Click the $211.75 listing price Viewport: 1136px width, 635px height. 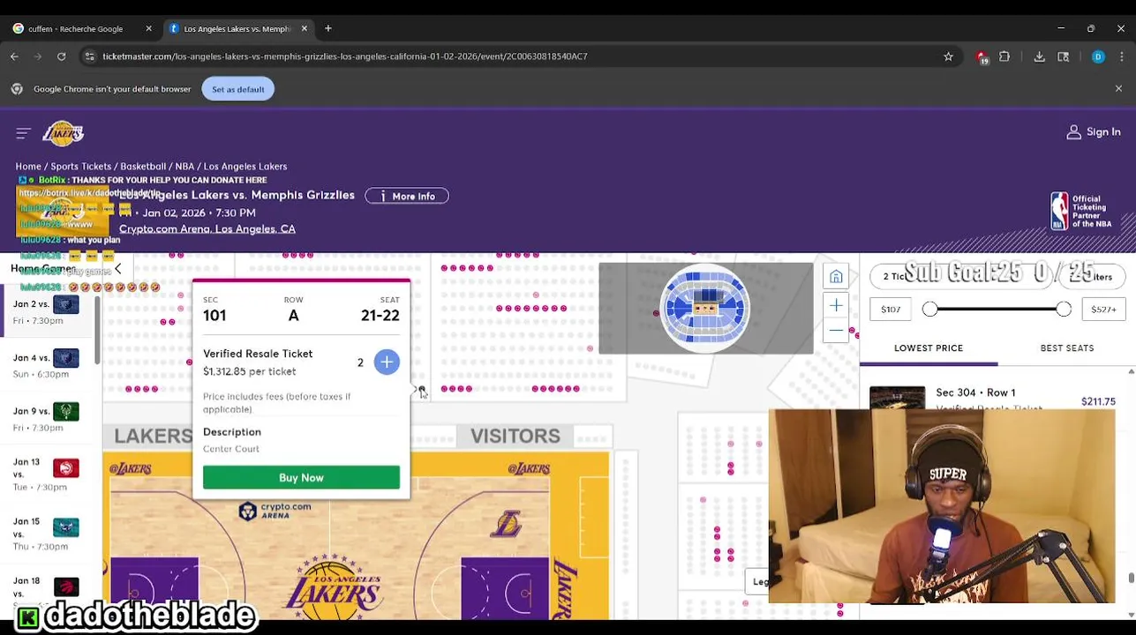click(1098, 402)
